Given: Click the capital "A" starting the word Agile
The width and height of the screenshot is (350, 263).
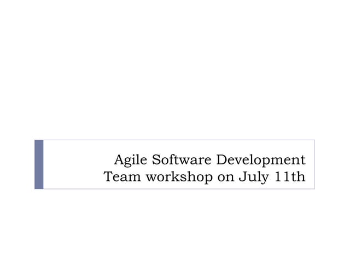Looking at the screenshot, I should pyautogui.click(x=119, y=160).
